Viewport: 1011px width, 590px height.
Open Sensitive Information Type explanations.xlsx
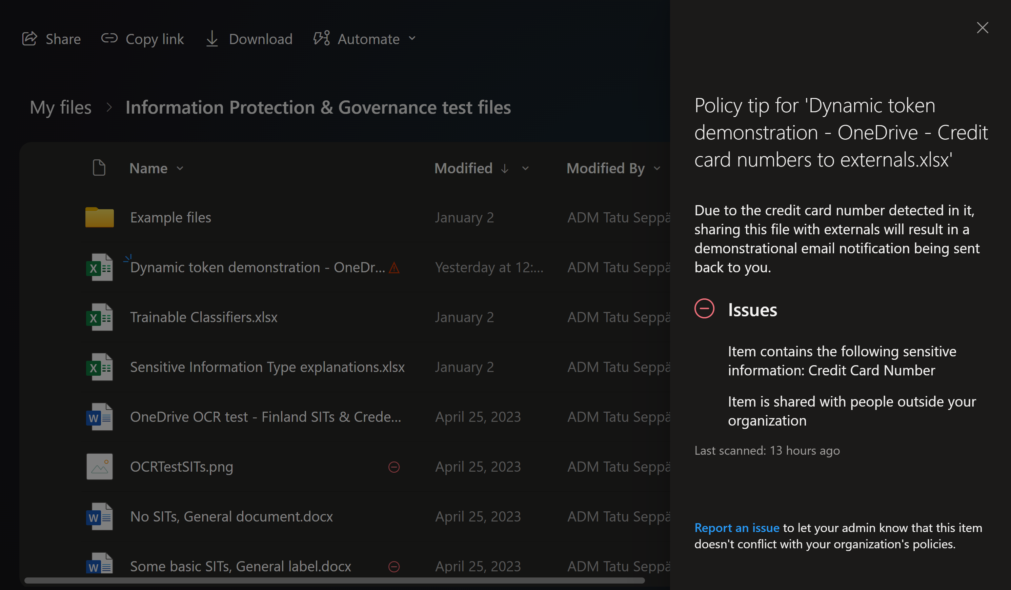tap(267, 367)
